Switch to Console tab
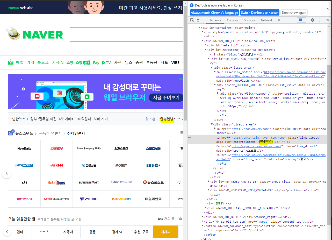The image size is (332, 240). [x=233, y=20]
